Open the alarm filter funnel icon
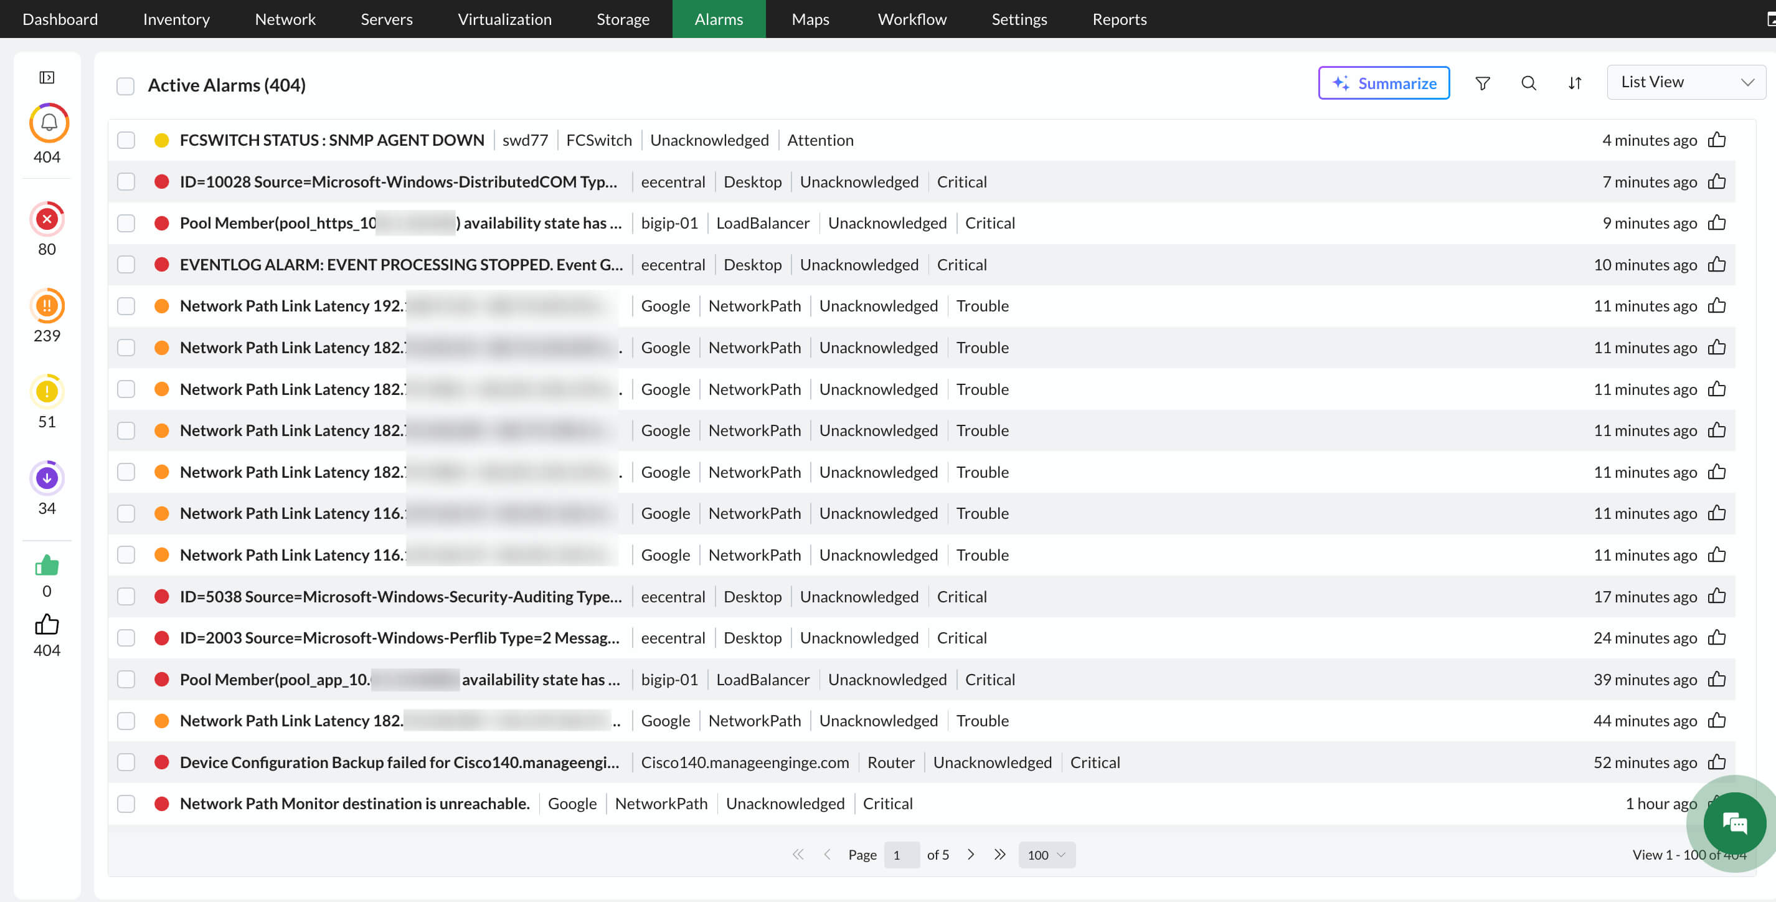1776x902 pixels. tap(1482, 83)
